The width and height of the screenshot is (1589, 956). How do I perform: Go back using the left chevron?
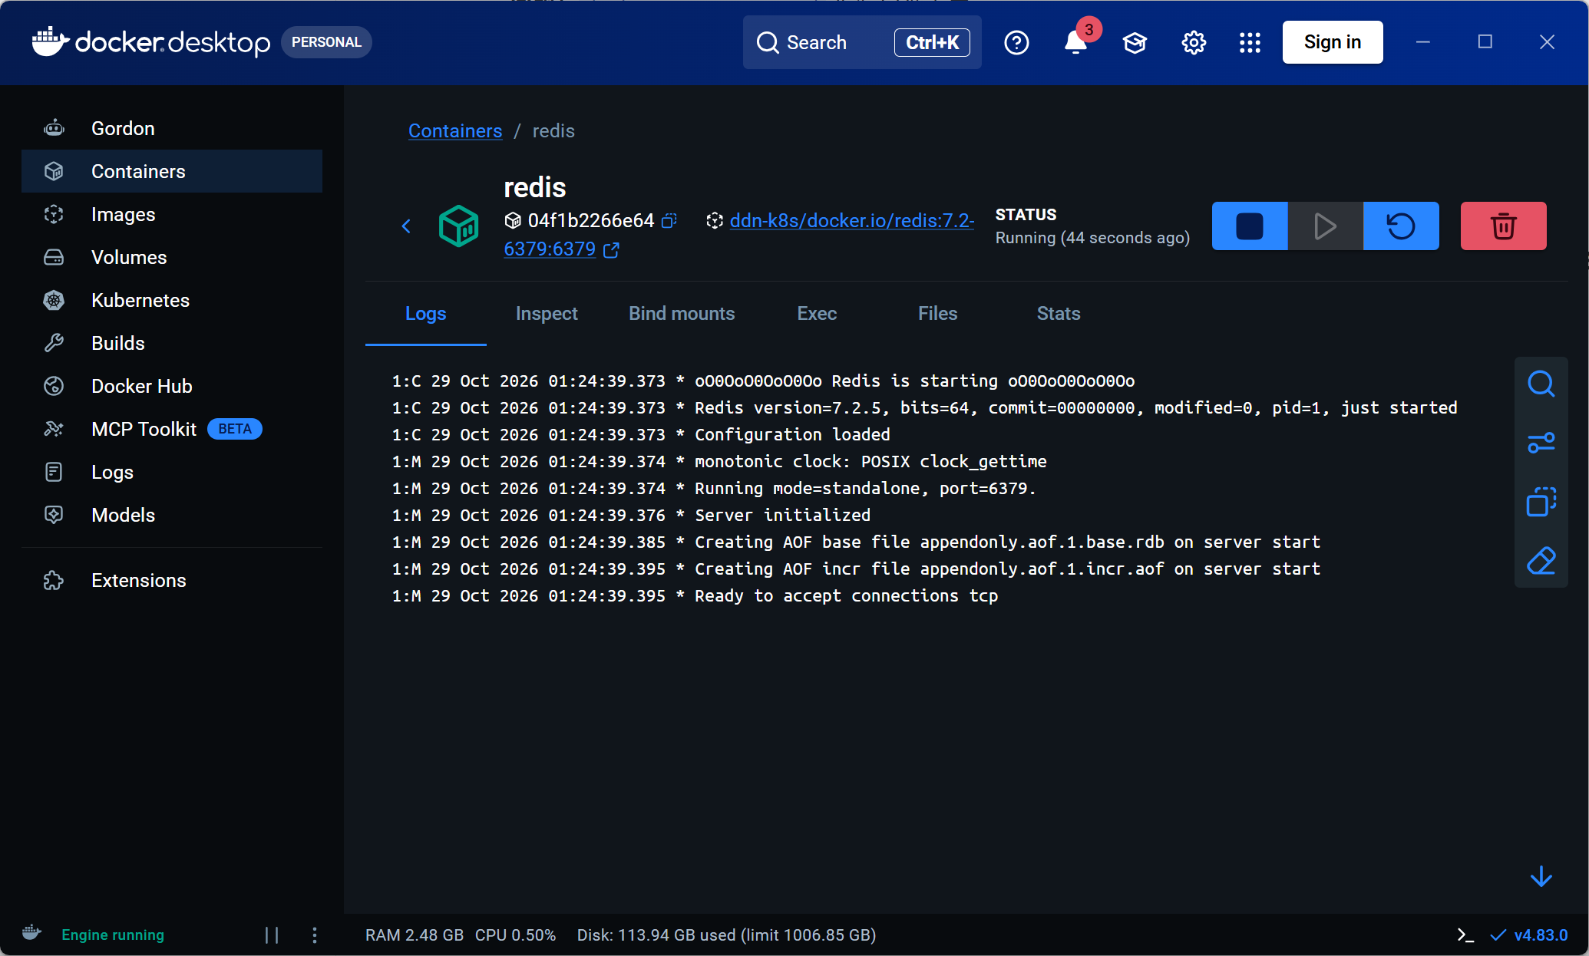tap(406, 226)
